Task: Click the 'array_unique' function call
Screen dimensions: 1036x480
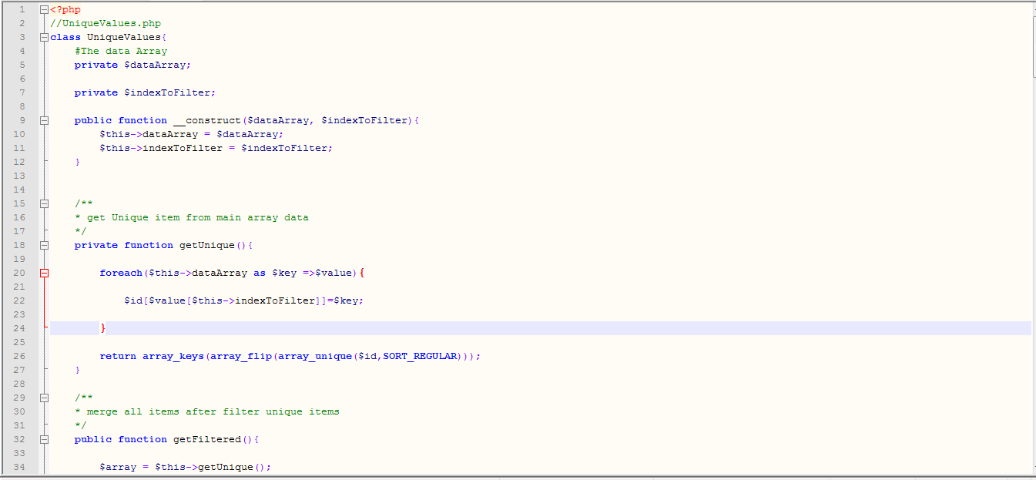Action: tap(315, 356)
